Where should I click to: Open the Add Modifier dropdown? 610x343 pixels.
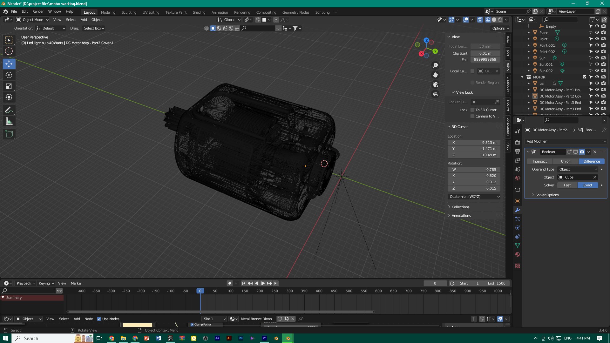point(566,141)
